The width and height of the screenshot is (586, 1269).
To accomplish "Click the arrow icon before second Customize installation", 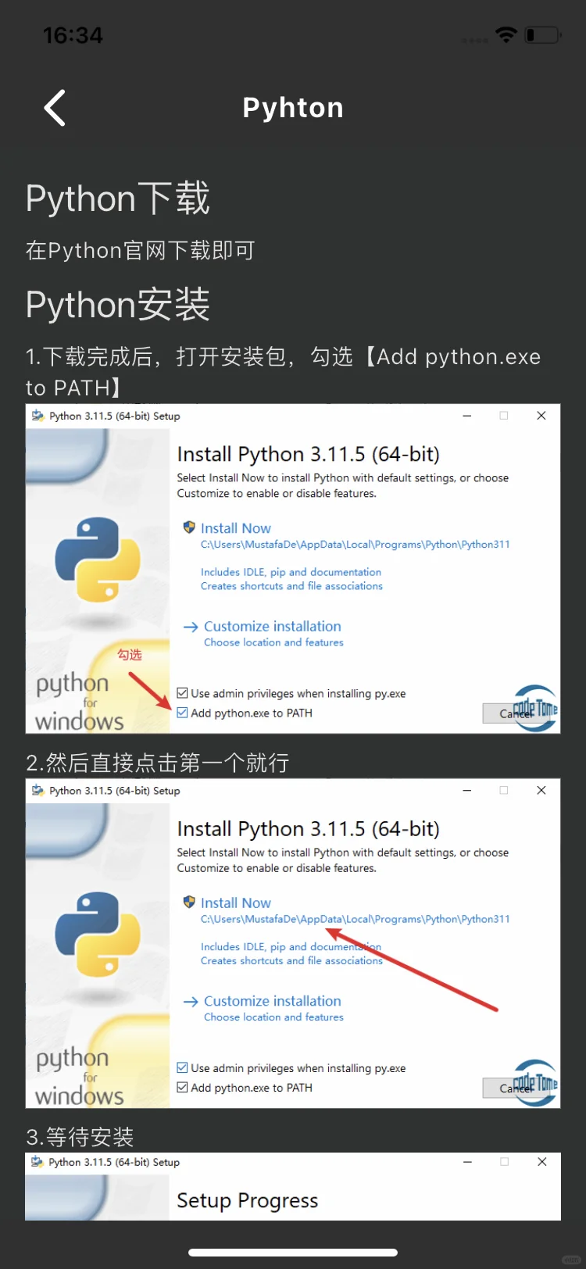I will point(191,1001).
